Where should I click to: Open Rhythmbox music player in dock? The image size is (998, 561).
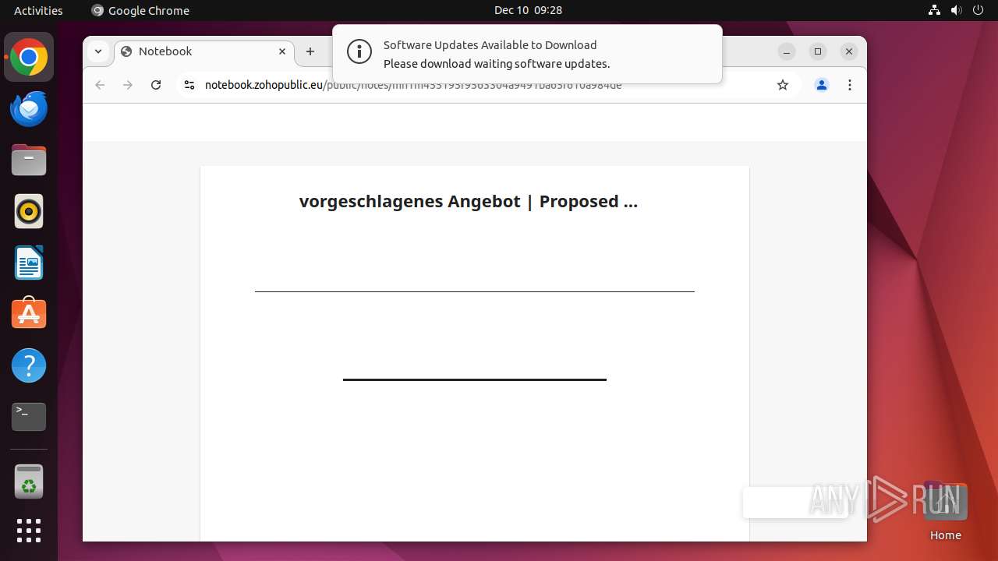[29, 211]
